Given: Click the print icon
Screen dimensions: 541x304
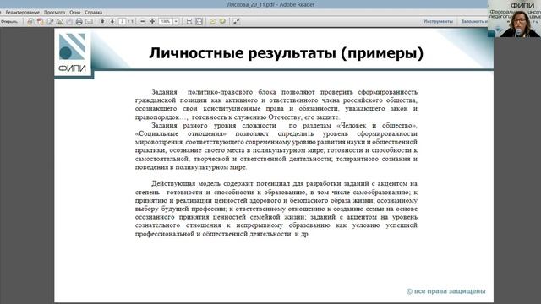Looking at the screenshot, I should coord(79,21).
